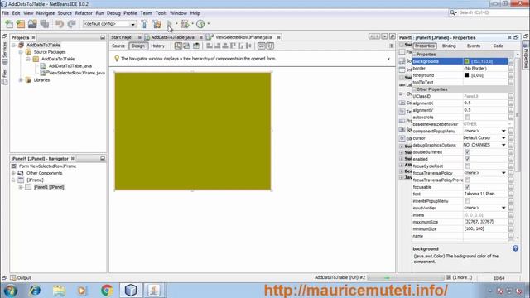The width and height of the screenshot is (530, 298).
Task: Switch to History view
Action: point(158,46)
